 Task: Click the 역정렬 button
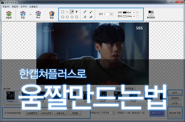(x=75, y=113)
